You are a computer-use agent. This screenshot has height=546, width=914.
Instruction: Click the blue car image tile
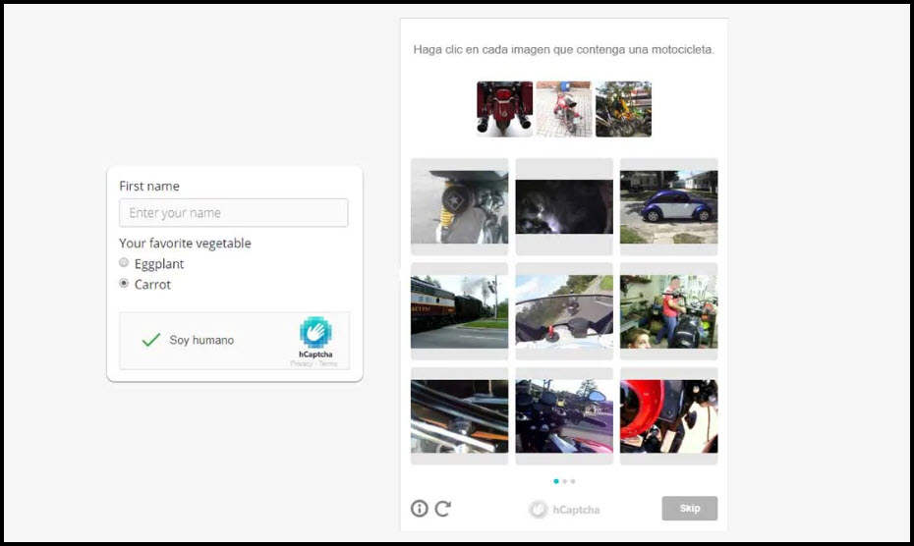[x=668, y=207]
